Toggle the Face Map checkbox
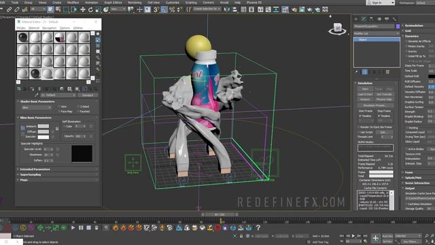Image resolution: width=435 pixels, height=245 pixels. pos(59,112)
